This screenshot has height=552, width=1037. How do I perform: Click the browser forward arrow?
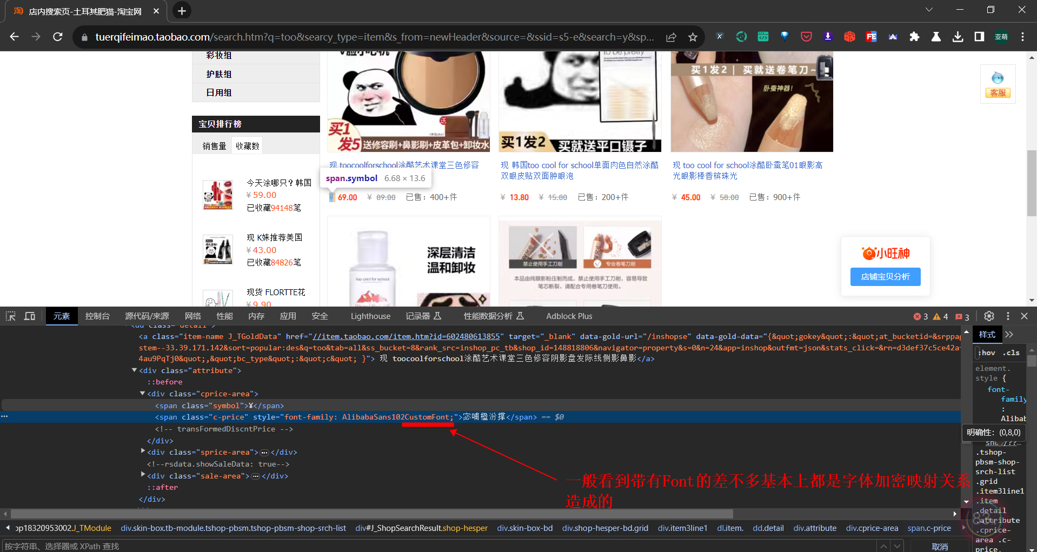(36, 37)
